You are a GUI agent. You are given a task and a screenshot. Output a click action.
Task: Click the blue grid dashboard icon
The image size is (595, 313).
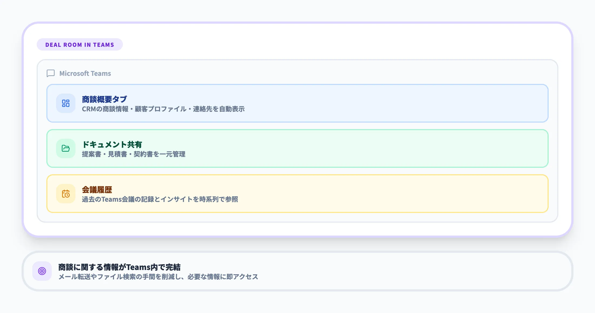66,103
